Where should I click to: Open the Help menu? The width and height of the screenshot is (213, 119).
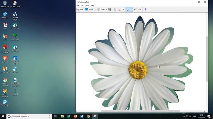click(93, 5)
